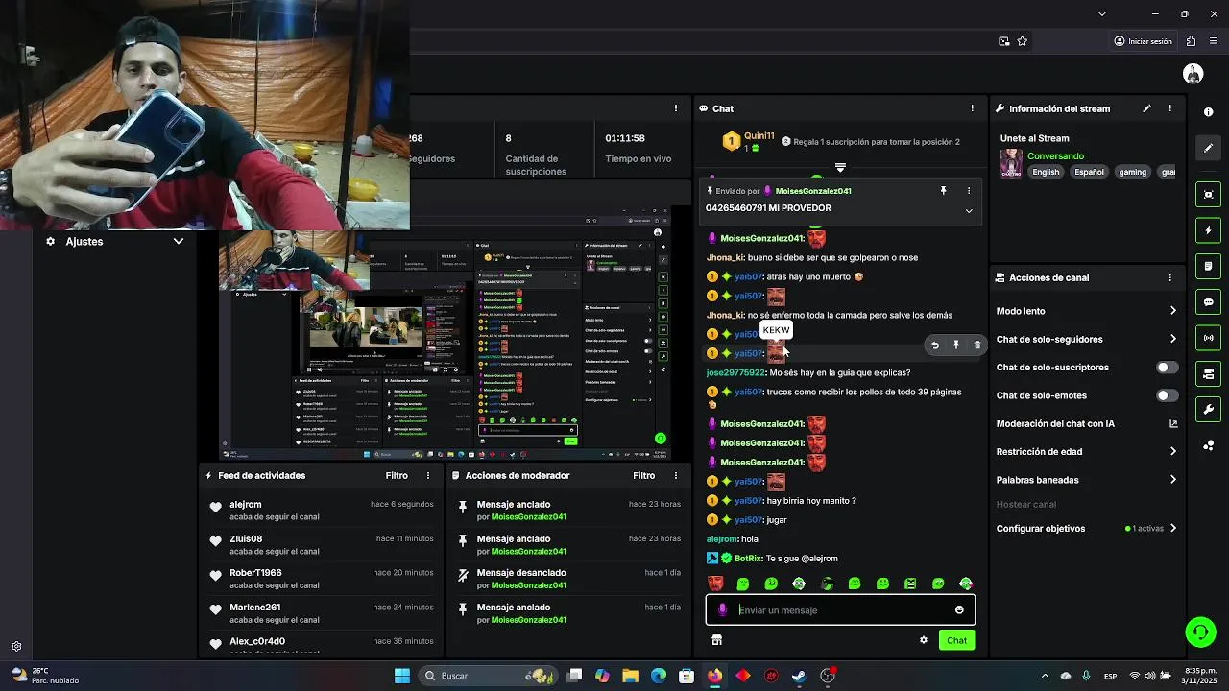
Task: Filter the Acciones de moderador list
Action: (644, 476)
